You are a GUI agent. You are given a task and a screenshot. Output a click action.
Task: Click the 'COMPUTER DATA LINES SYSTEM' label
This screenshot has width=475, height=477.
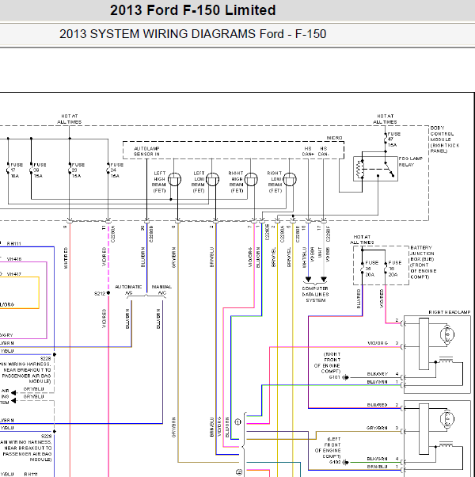pos(315,294)
